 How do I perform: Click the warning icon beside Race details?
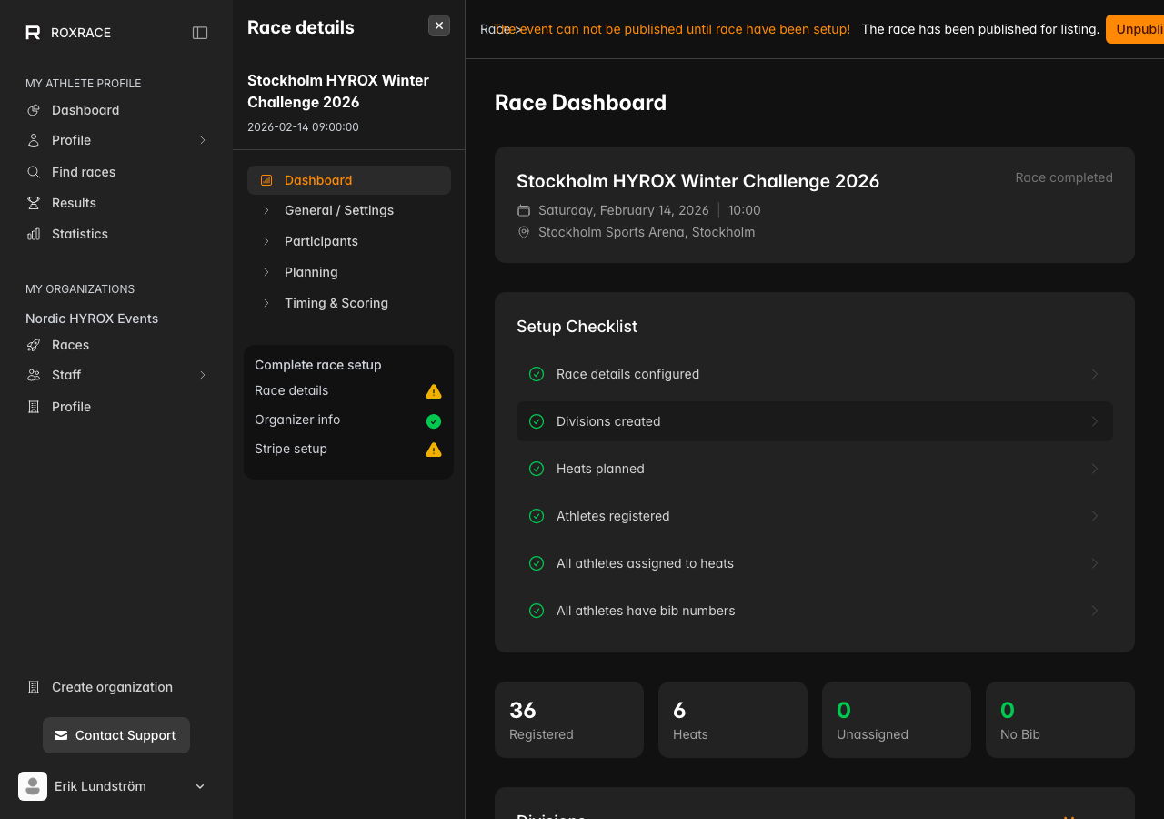point(434,391)
